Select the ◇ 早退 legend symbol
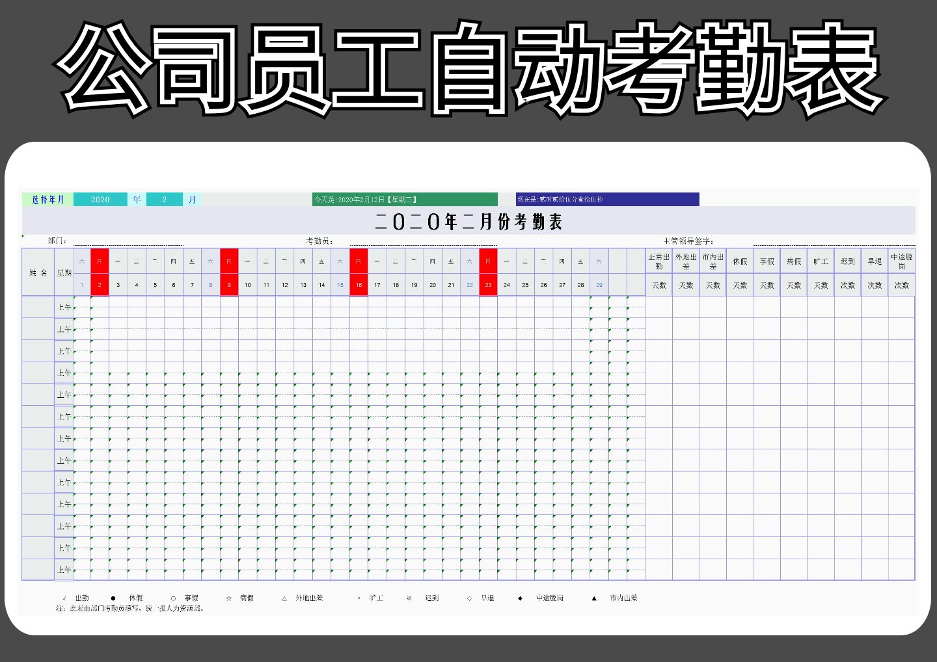Screen dimensions: 937x662 pos(468,597)
